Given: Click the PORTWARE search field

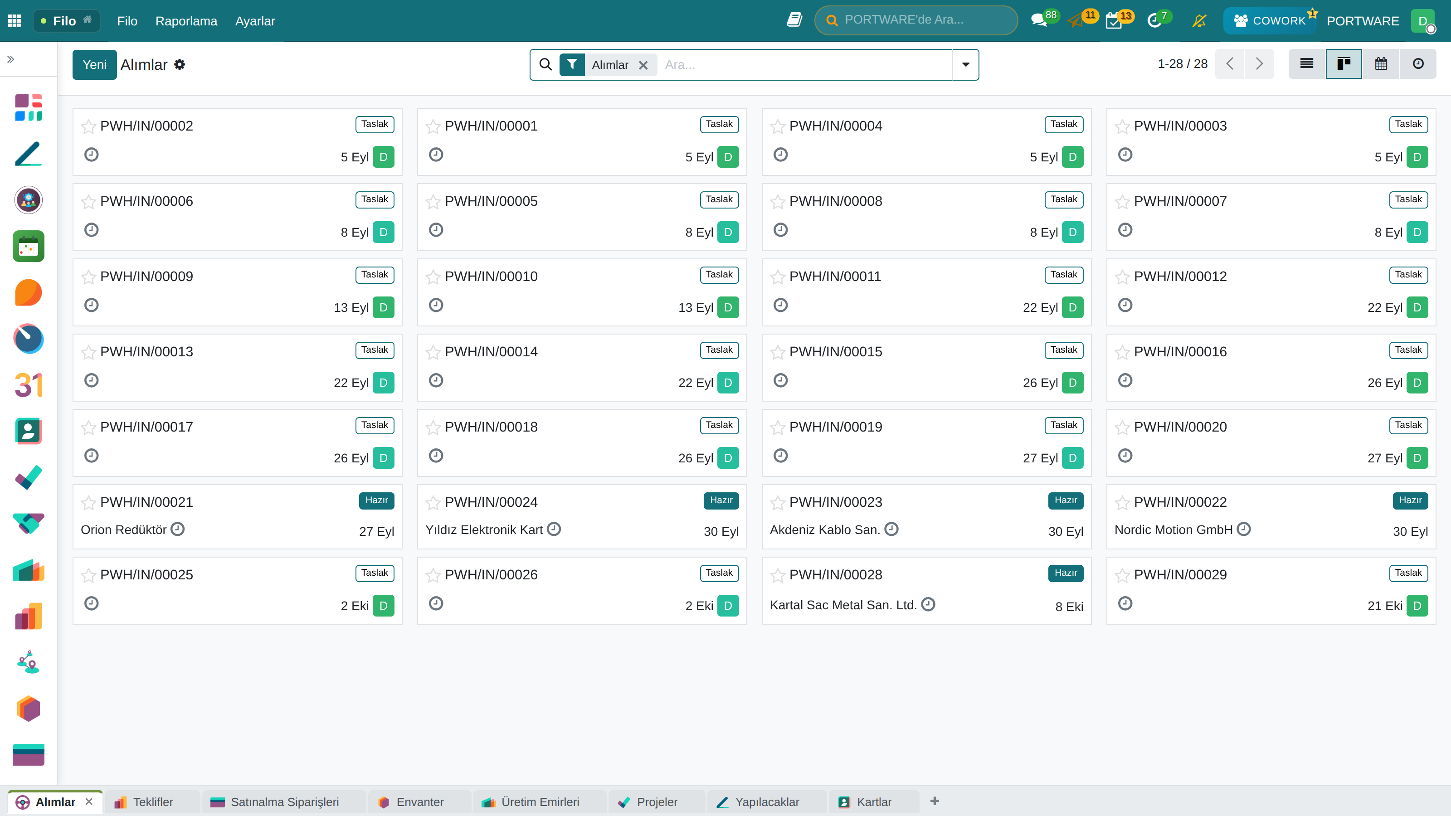Looking at the screenshot, I should 916,20.
